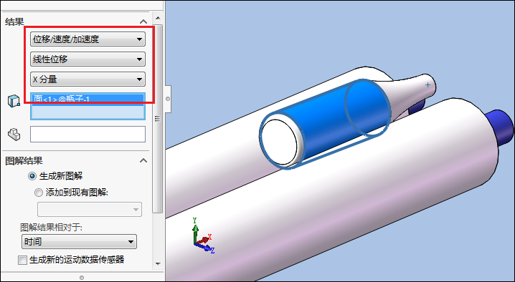Click the empty reference component input box
This screenshot has height=282, width=515.
(x=88, y=135)
